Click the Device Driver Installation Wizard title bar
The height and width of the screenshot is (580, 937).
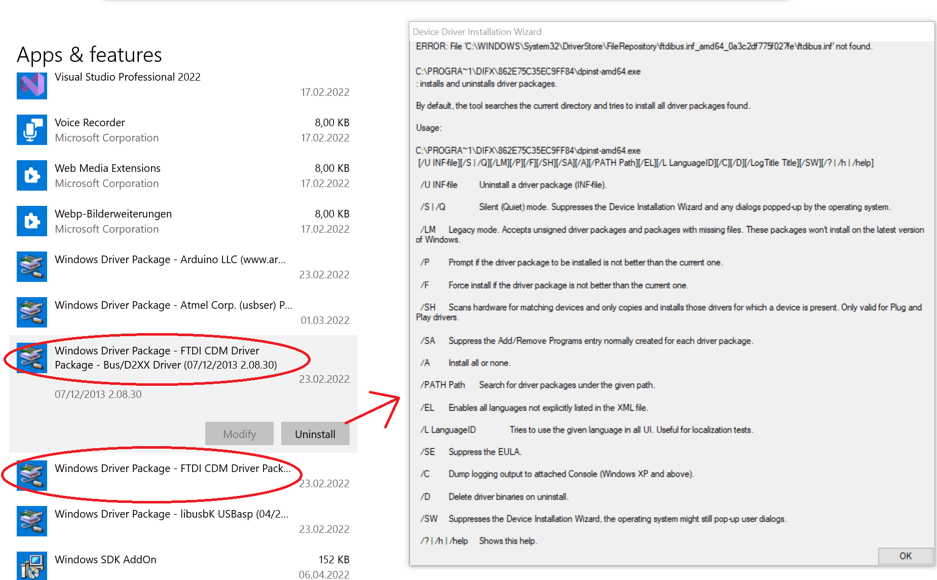tap(672, 31)
